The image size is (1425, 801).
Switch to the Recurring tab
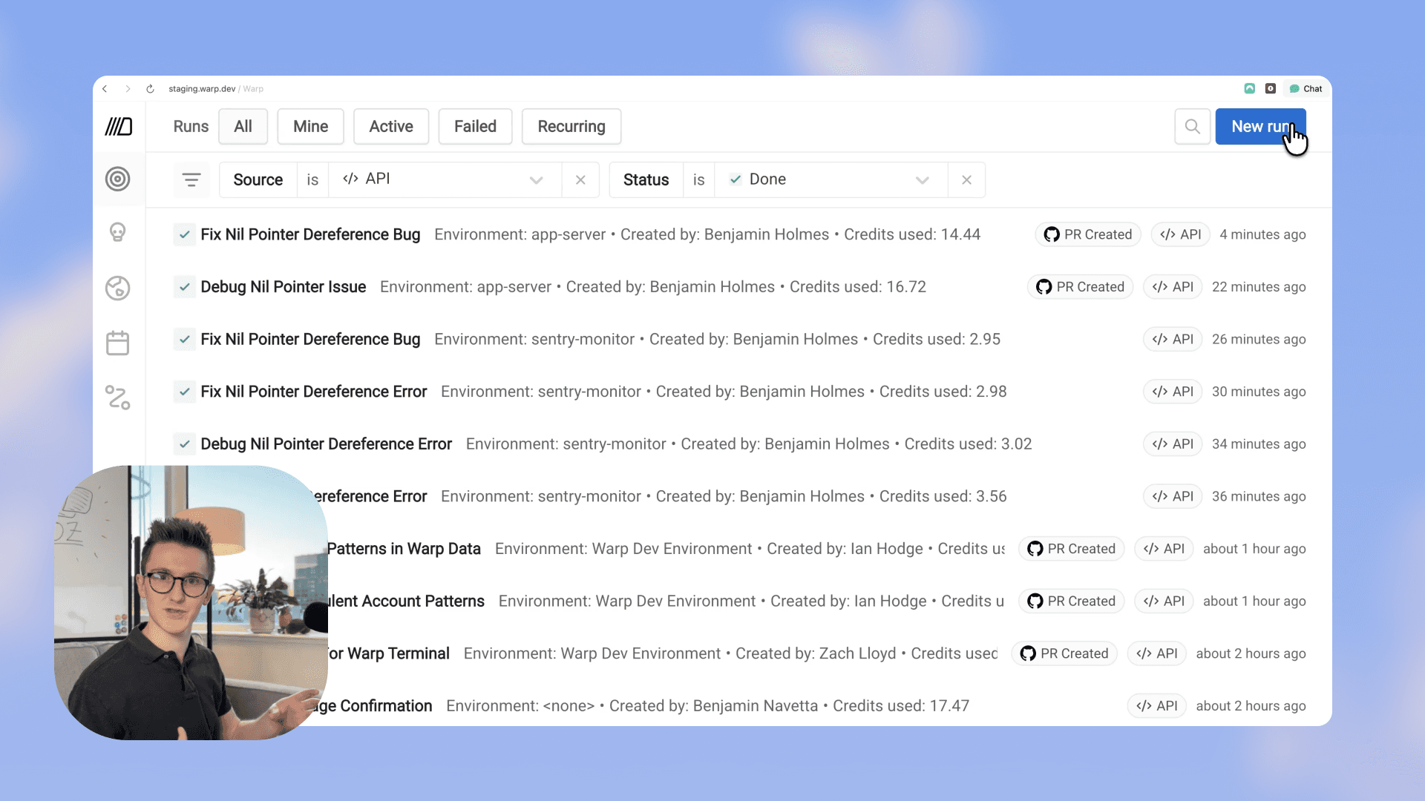click(571, 127)
